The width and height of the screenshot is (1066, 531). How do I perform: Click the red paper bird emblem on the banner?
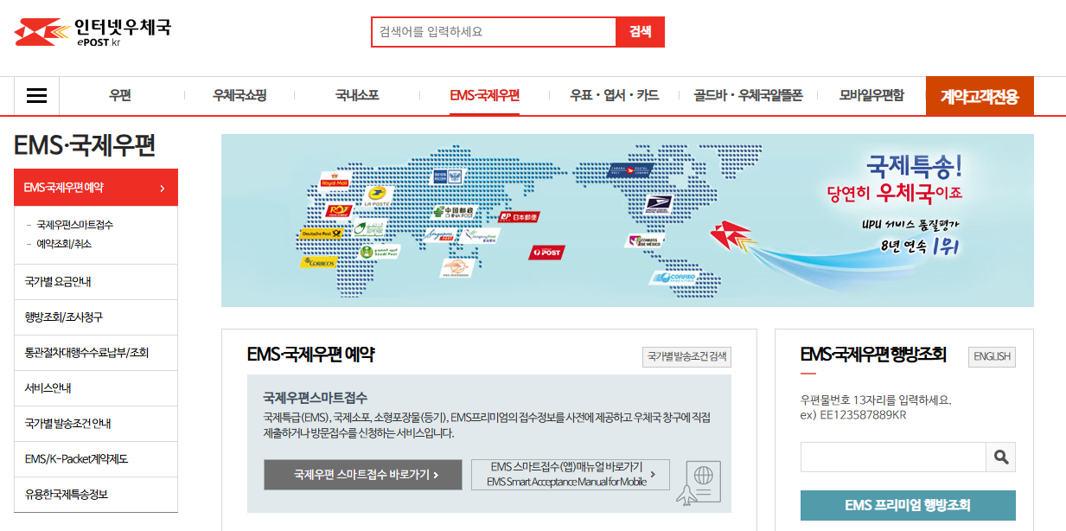tap(733, 238)
